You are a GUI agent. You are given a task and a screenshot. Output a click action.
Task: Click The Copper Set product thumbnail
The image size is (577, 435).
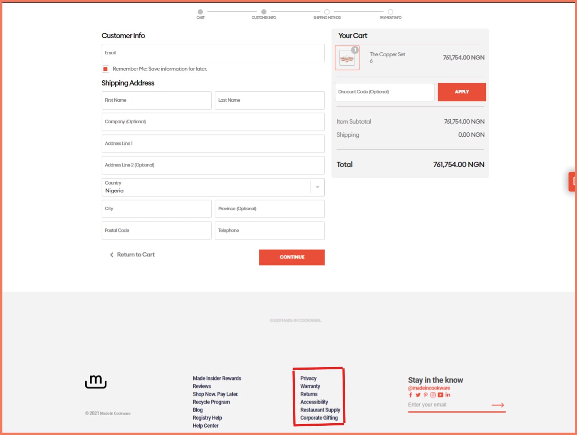point(347,58)
